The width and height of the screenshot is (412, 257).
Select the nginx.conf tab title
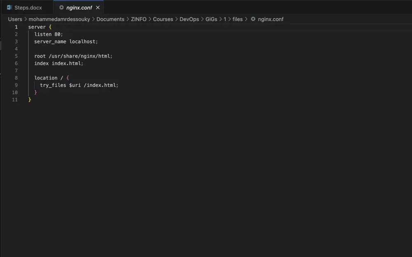point(79,7)
